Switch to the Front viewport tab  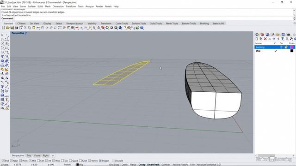coord(37,155)
